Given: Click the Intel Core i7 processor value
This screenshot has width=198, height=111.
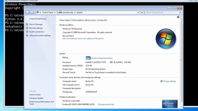Looking at the screenshot, I should click(108, 62).
